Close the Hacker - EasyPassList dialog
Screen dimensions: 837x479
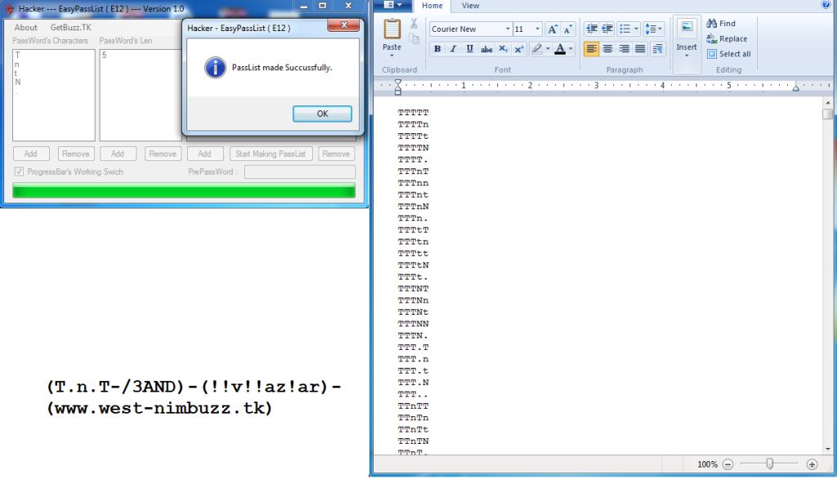tap(343, 25)
